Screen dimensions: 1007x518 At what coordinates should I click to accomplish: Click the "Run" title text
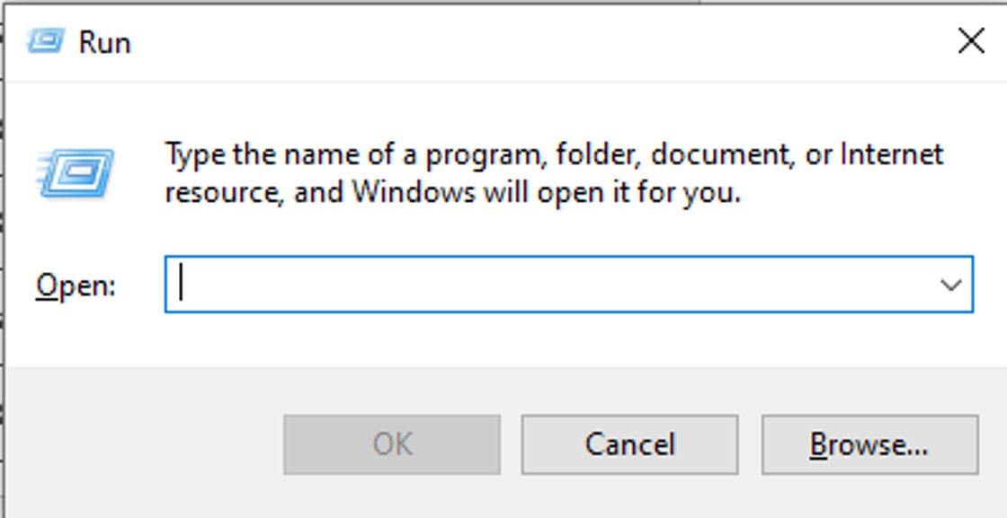pyautogui.click(x=104, y=42)
